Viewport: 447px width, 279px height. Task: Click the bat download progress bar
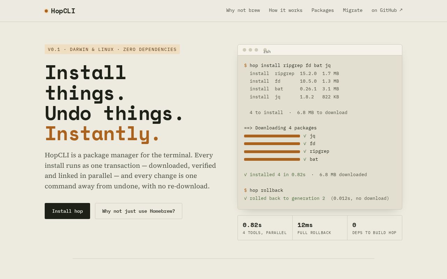click(x=272, y=159)
